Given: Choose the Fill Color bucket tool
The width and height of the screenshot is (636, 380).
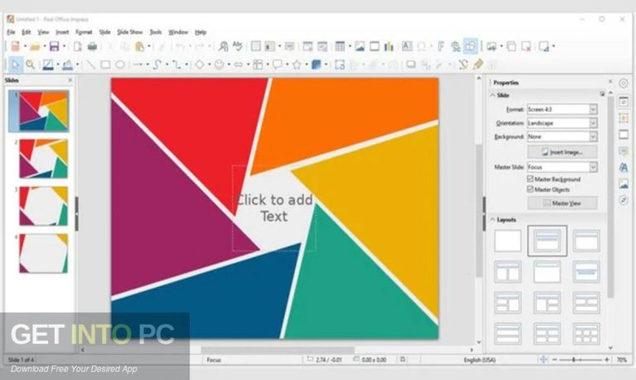Looking at the screenshot, I should click(67, 64).
